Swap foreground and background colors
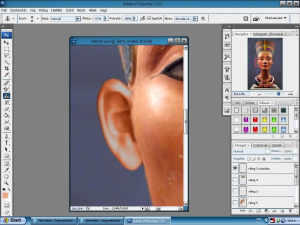The image size is (300, 225). [9, 189]
